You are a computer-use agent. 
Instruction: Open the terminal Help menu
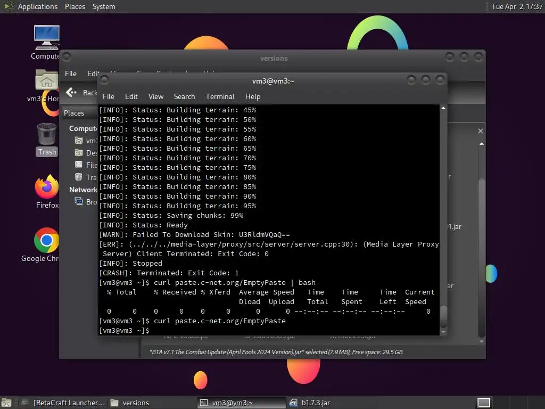253,97
